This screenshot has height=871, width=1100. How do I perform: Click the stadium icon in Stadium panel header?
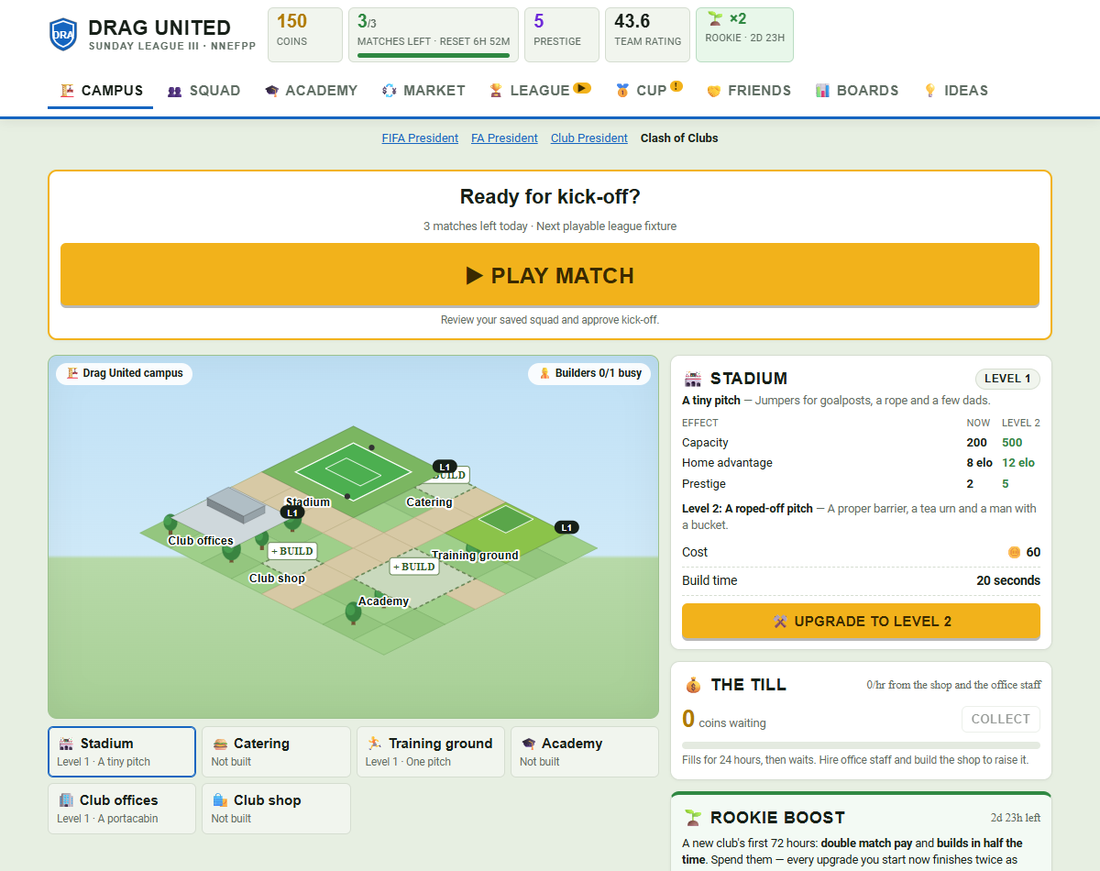click(x=693, y=379)
